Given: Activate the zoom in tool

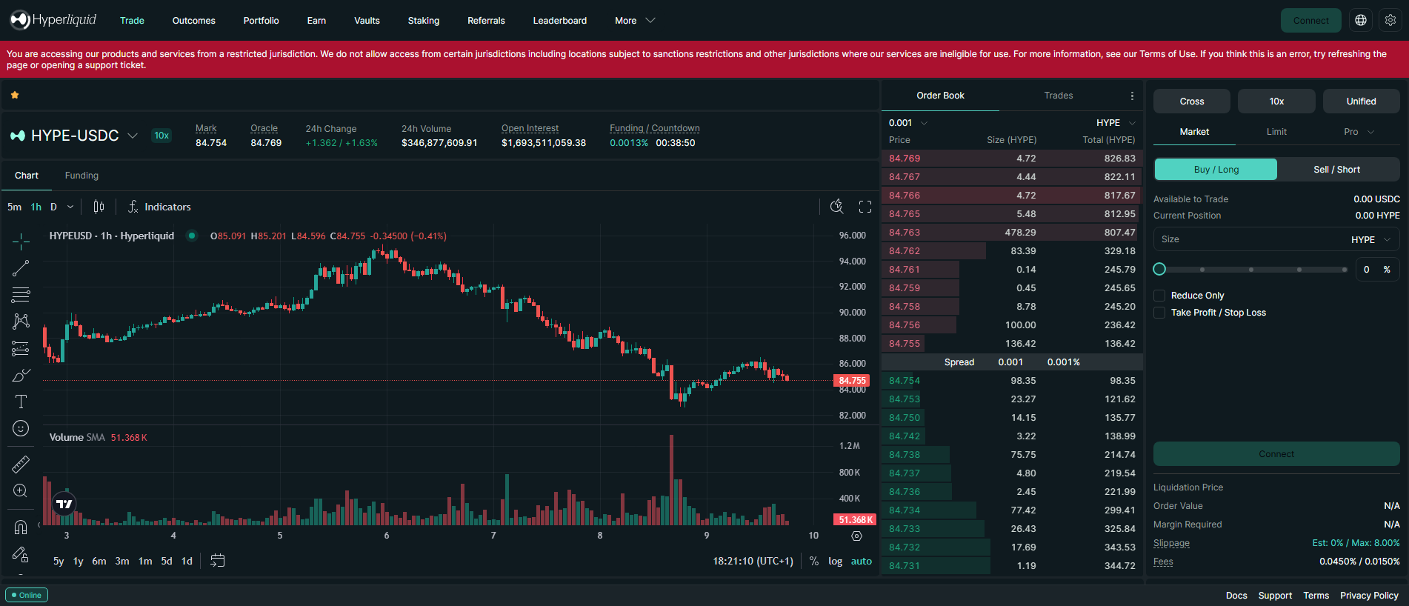Looking at the screenshot, I should [x=21, y=491].
